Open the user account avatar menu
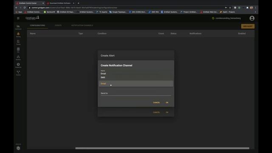The image size is (272, 153). click(252, 18)
